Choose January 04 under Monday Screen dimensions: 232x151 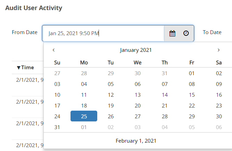[x=84, y=84]
